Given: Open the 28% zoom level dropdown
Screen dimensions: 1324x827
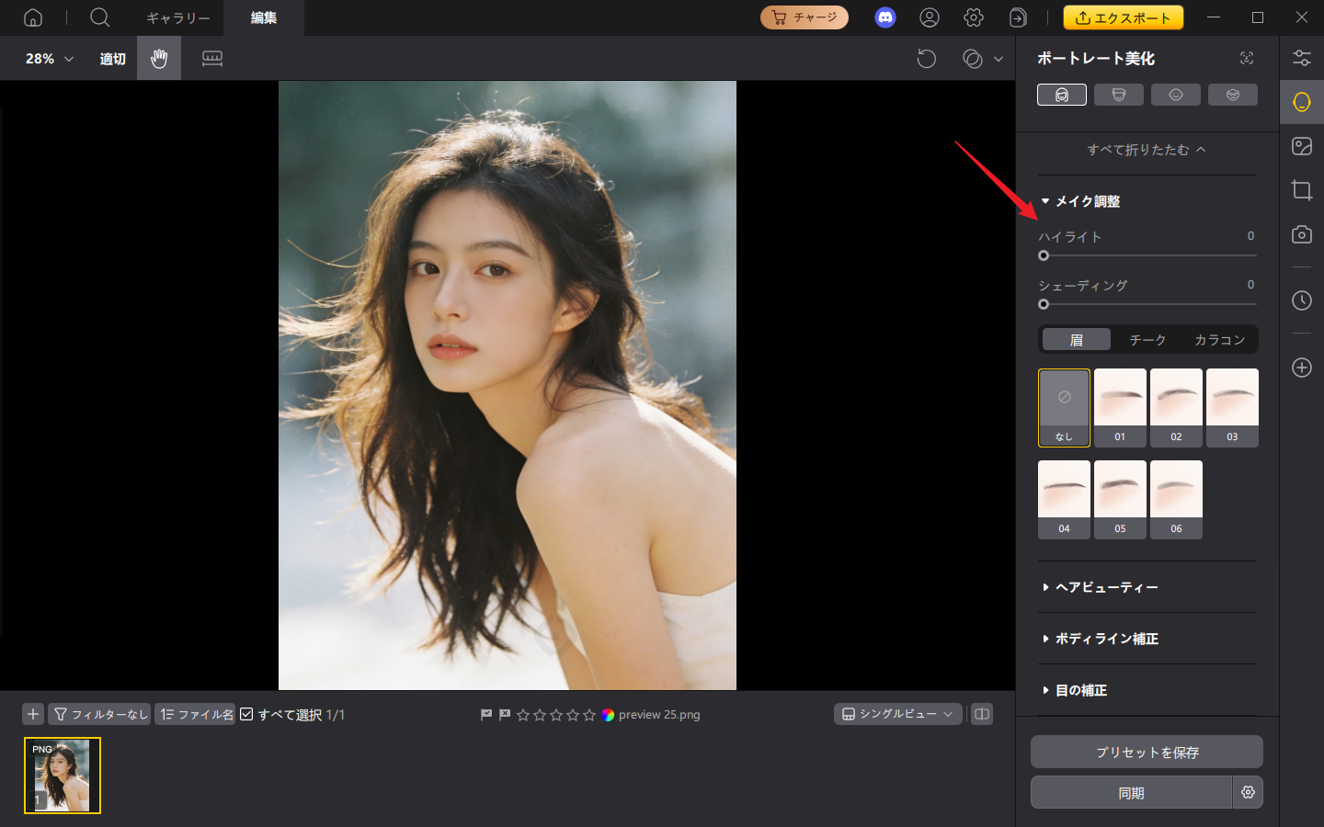Looking at the screenshot, I should click(44, 58).
